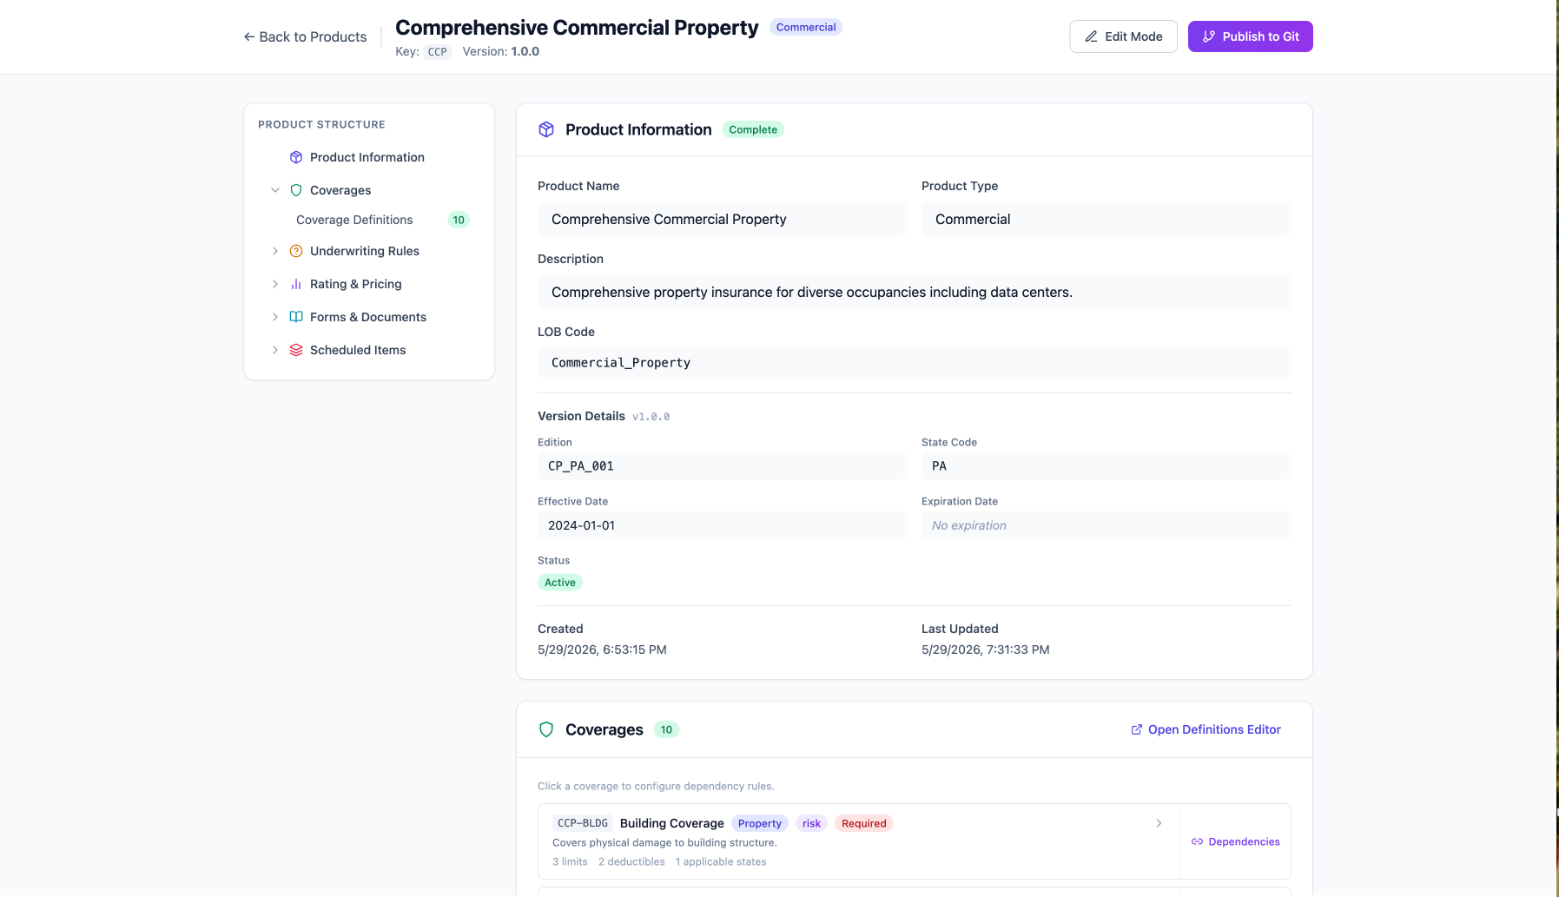Click the Expiration Date field No expiration
The width and height of the screenshot is (1559, 897).
click(1106, 525)
